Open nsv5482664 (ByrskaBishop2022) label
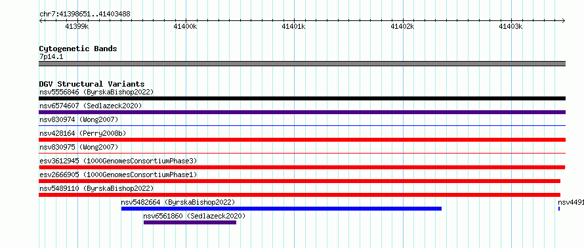 point(178,202)
